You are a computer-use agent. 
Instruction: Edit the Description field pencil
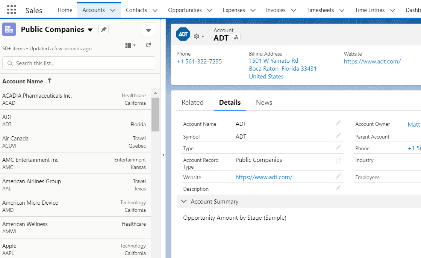tap(338, 188)
